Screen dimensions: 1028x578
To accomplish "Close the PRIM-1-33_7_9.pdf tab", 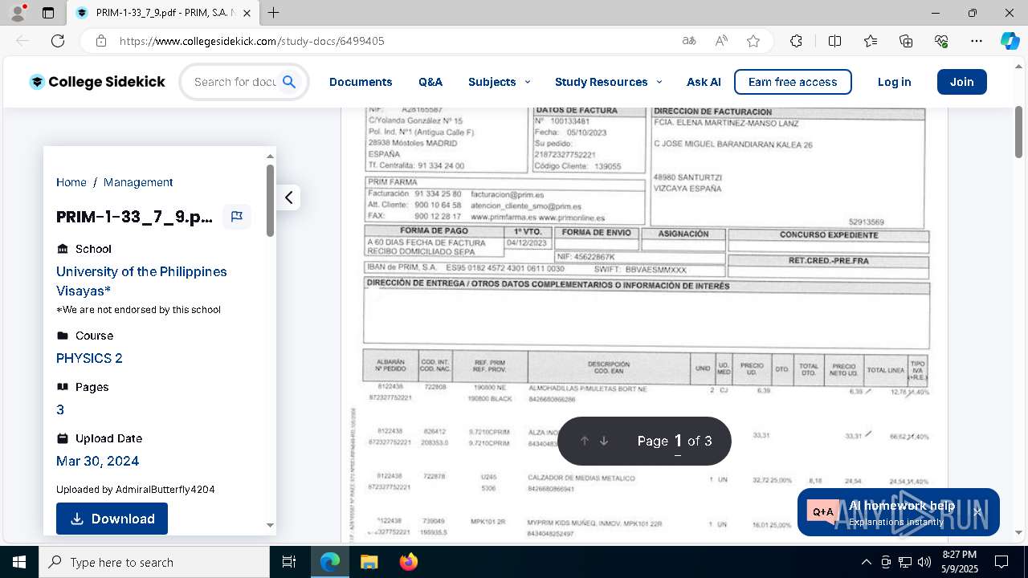I will (x=247, y=13).
